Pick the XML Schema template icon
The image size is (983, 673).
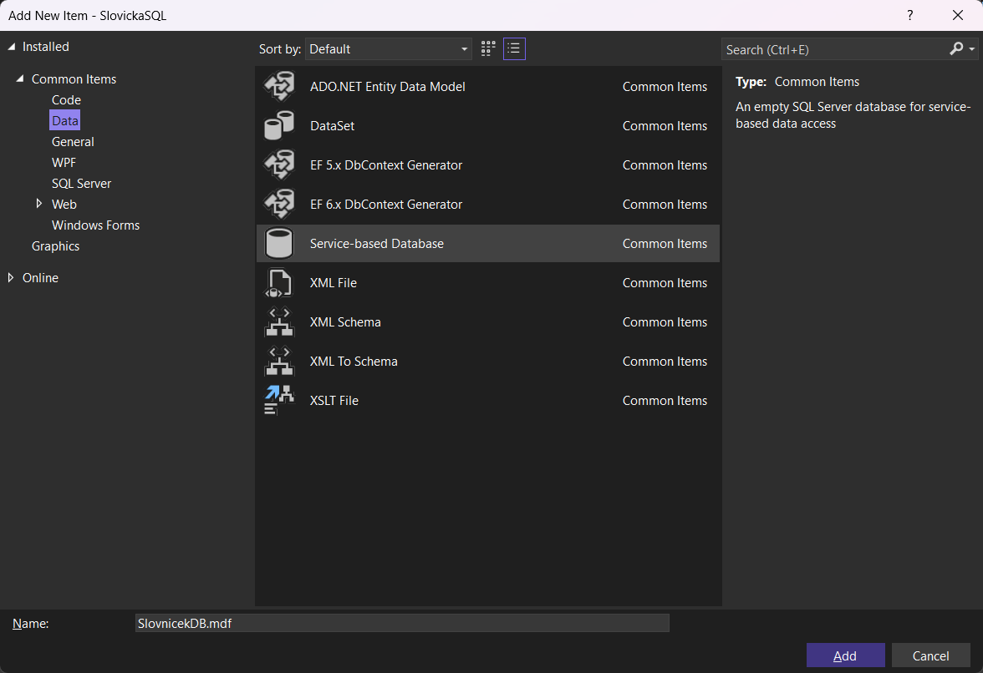(279, 322)
